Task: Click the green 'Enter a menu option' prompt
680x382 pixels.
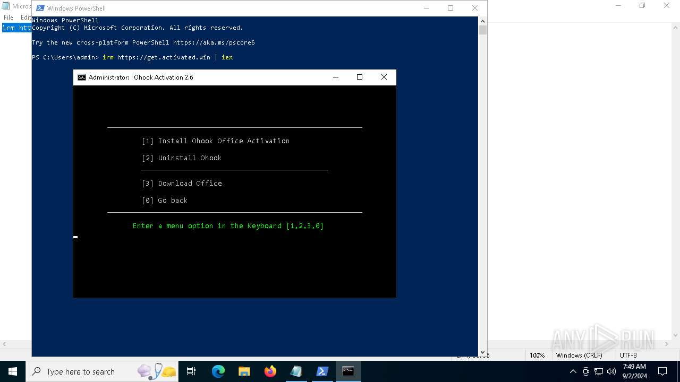Action: 228,226
